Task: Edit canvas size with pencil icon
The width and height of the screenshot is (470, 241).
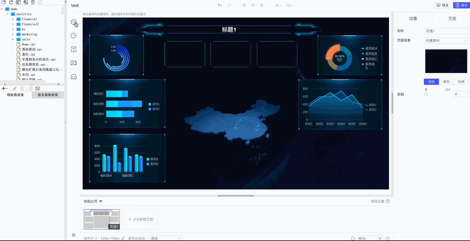Action: 123,238
